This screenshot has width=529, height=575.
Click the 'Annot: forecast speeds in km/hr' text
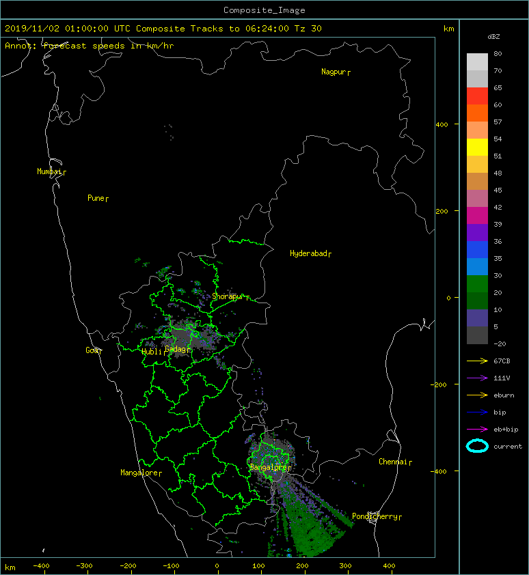90,46
